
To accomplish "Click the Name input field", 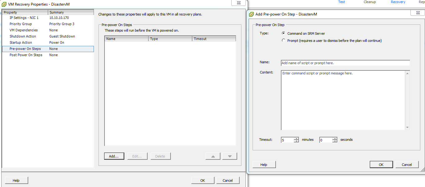I will point(345,63).
